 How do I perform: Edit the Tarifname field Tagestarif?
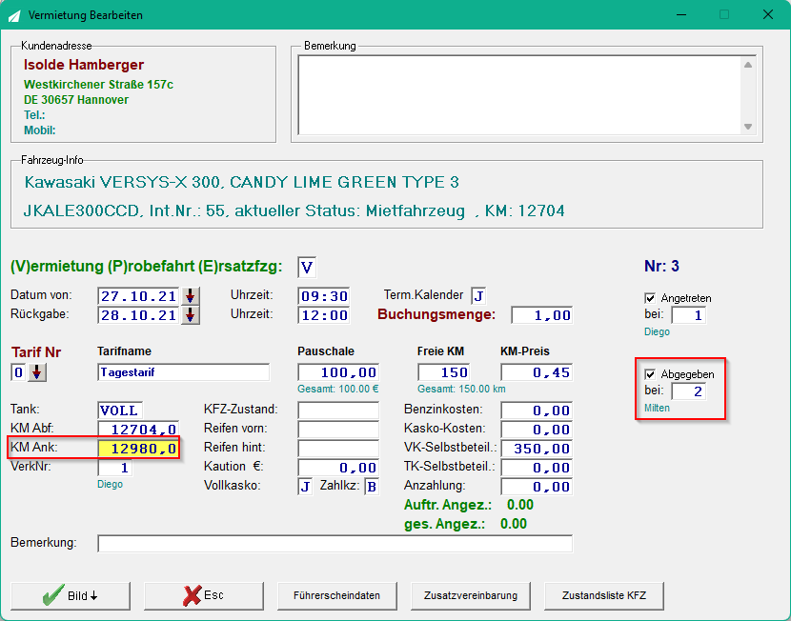tap(184, 372)
